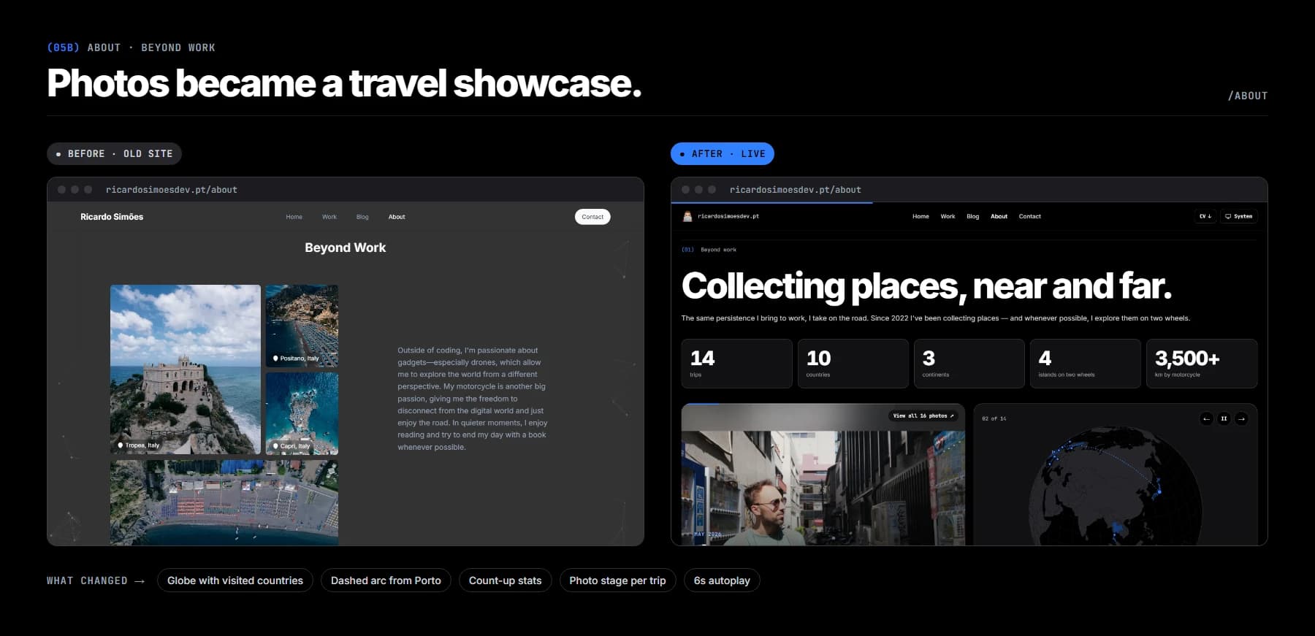Click the Tropea location pin icon

pos(121,445)
